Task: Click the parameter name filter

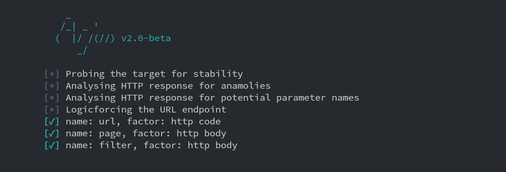Action: point(115,145)
